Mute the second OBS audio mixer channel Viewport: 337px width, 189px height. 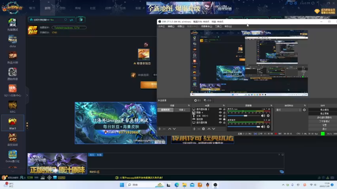263,127
